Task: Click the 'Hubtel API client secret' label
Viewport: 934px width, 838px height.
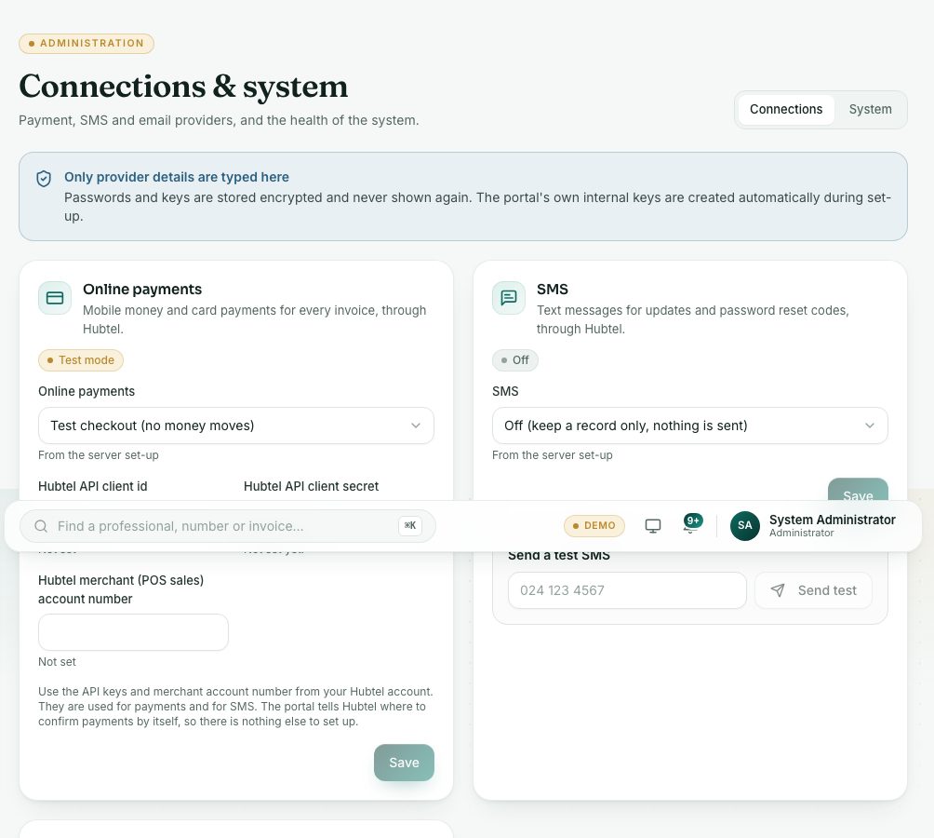Action: pyautogui.click(x=311, y=486)
